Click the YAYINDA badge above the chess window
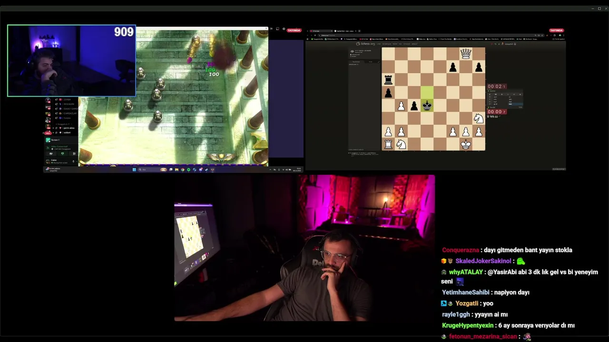Viewport: 609px width, 342px height. pos(556,30)
